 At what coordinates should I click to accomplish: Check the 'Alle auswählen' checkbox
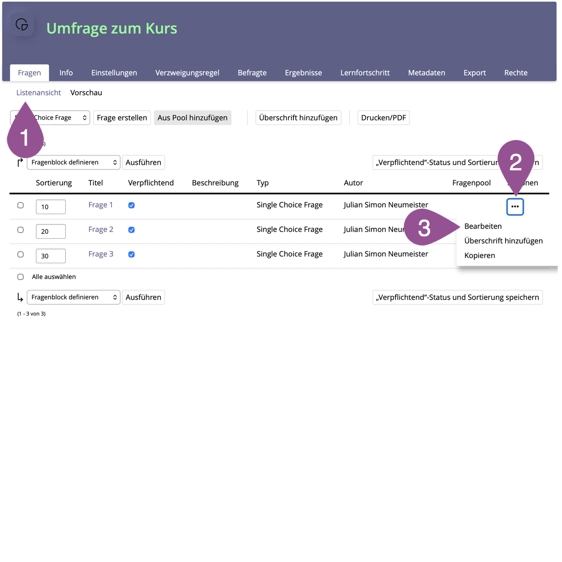coord(20,277)
